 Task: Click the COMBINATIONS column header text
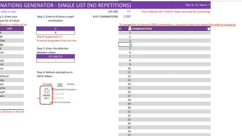142,29
